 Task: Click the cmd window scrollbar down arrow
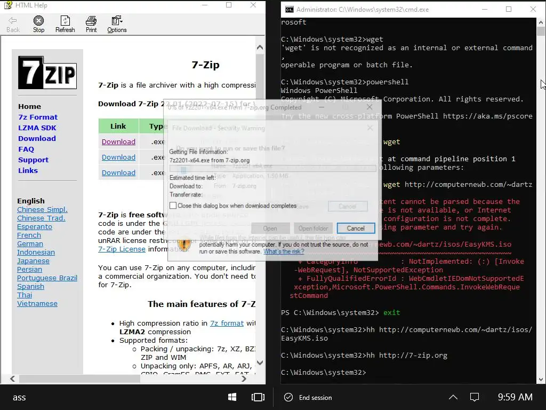[x=541, y=380]
